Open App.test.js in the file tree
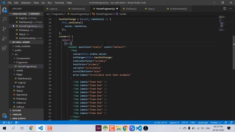Screen dimensions: 235x132 click(22, 95)
